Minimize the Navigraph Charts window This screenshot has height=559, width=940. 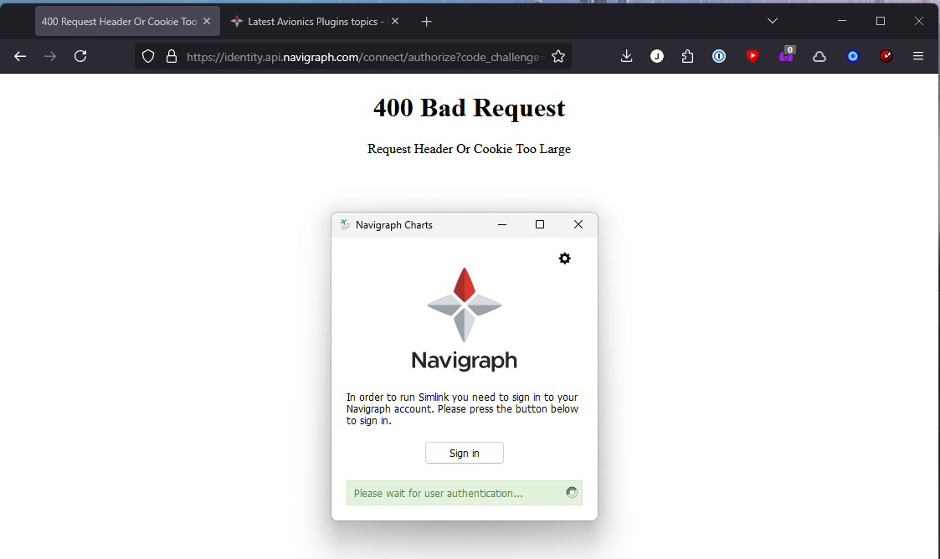click(502, 224)
